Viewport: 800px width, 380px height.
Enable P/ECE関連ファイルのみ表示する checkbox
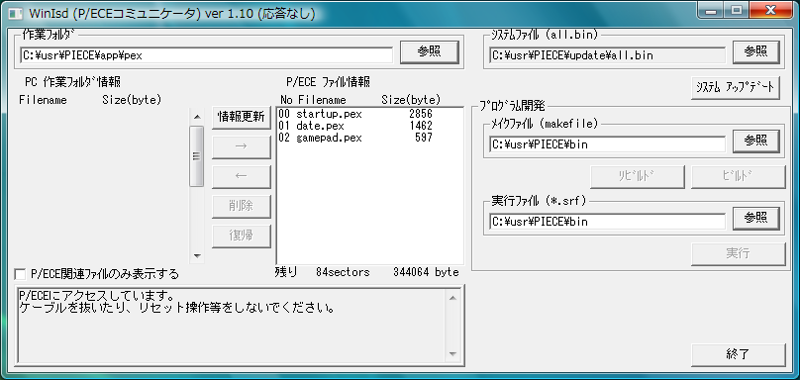tap(21, 274)
